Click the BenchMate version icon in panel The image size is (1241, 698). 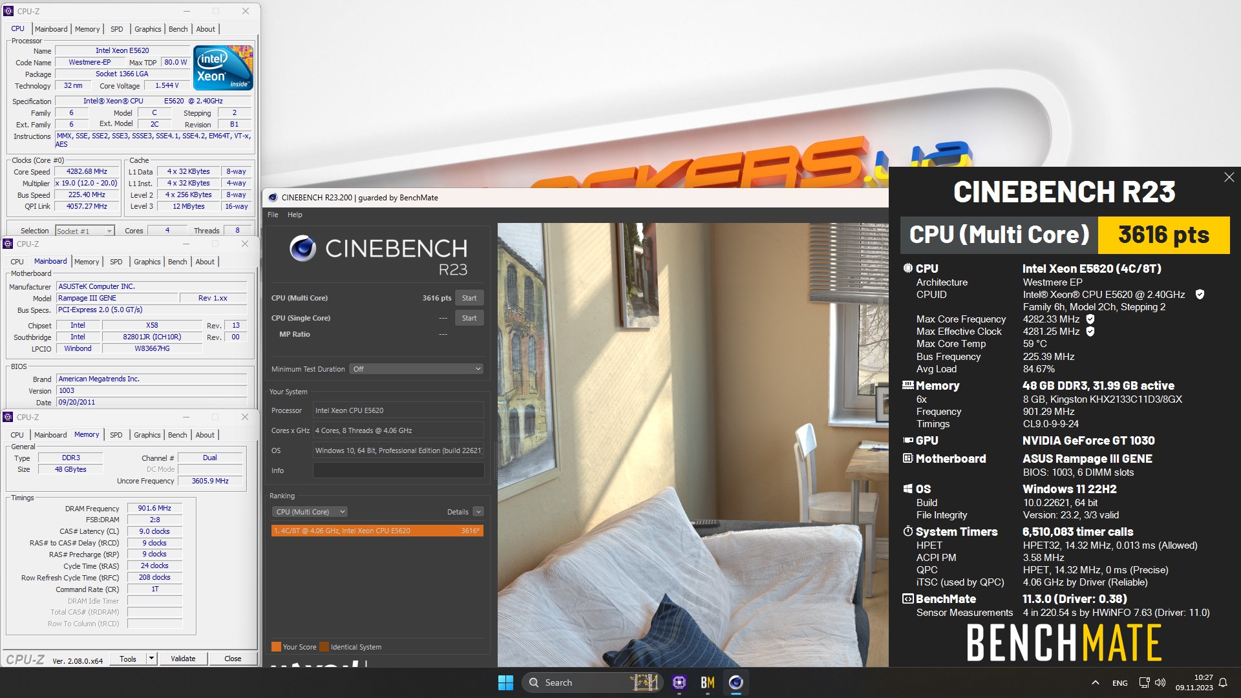click(x=908, y=598)
